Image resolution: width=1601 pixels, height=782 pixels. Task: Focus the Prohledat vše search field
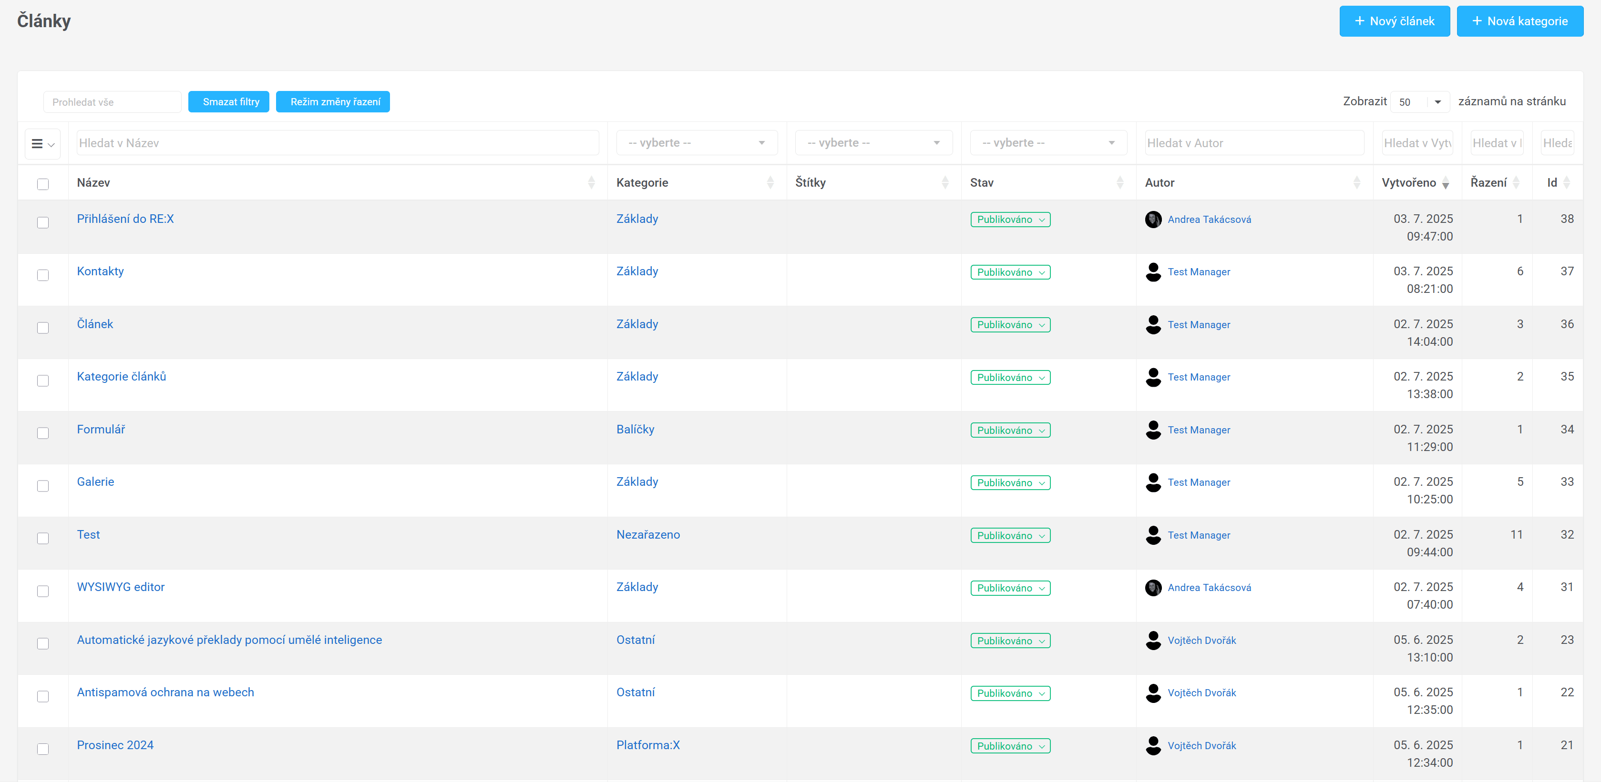tap(112, 102)
